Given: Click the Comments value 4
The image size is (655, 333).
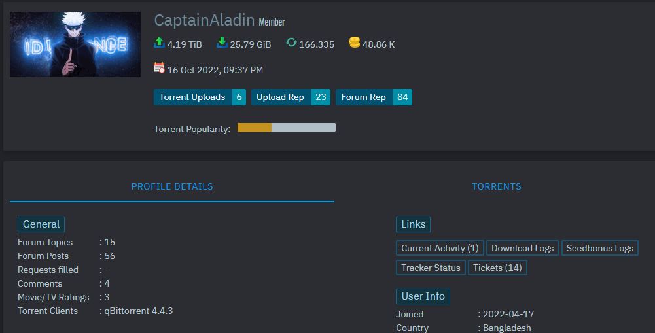Looking at the screenshot, I should click(x=107, y=284).
